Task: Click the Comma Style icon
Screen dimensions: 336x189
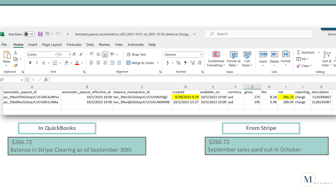Action: point(185,63)
